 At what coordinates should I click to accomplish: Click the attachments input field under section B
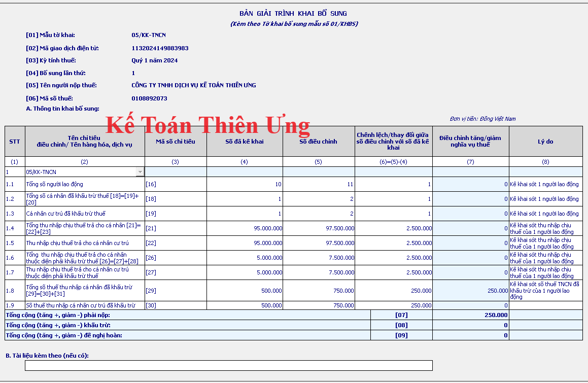coord(229,365)
